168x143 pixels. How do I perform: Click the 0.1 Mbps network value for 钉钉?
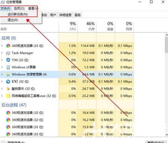(x=125, y=82)
